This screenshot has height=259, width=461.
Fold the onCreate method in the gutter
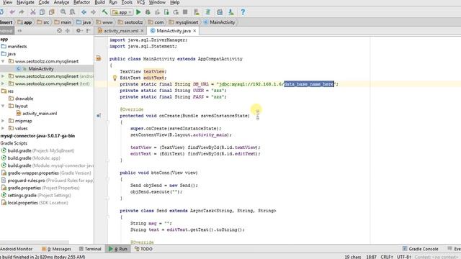(107, 122)
